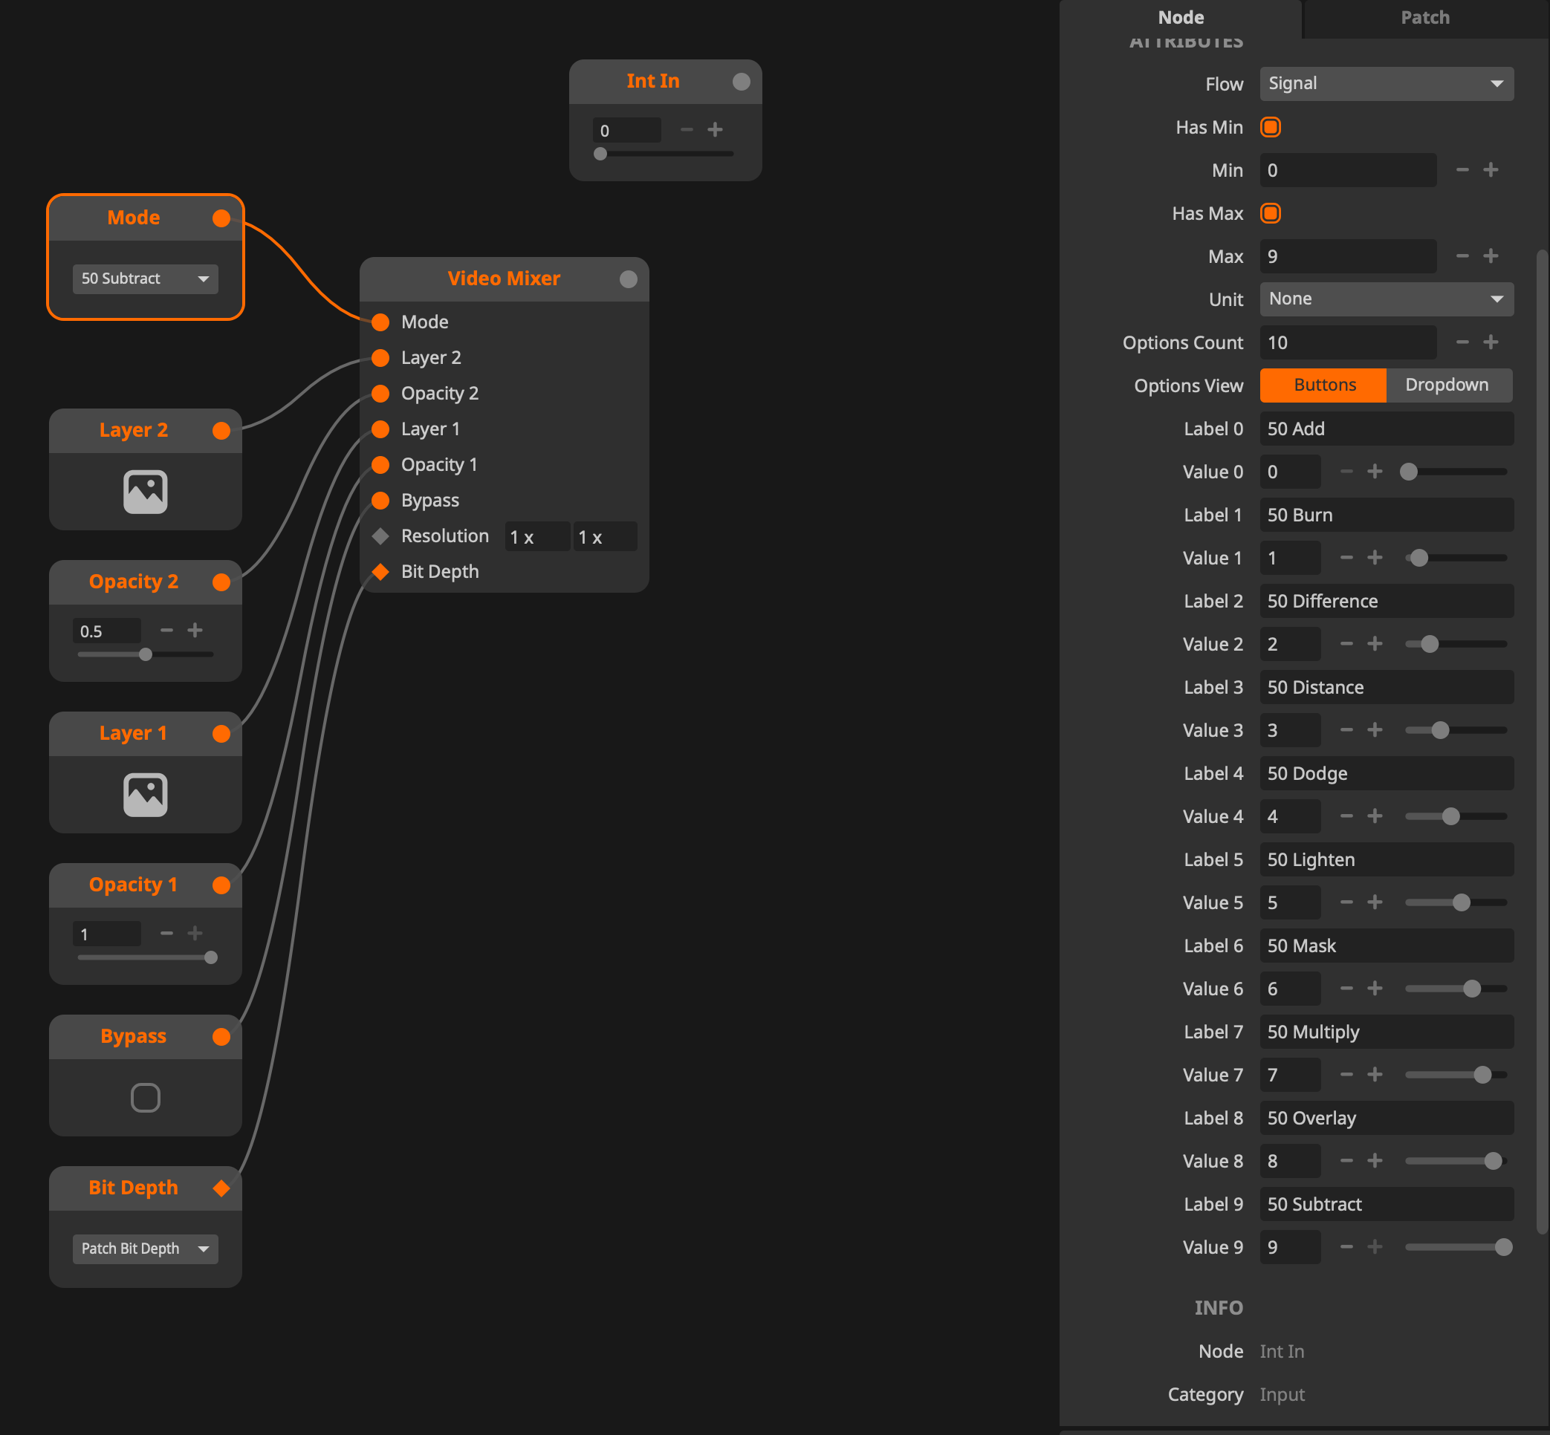Toggle the Bypass node checkbox

coord(146,1097)
